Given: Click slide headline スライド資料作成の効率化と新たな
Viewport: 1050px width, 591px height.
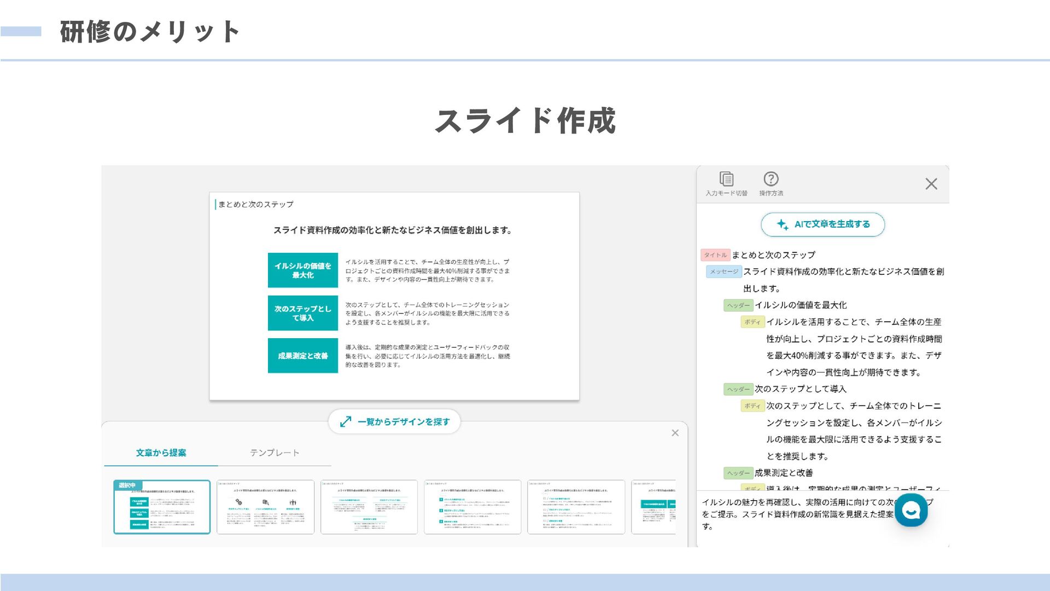Looking at the screenshot, I should click(393, 230).
